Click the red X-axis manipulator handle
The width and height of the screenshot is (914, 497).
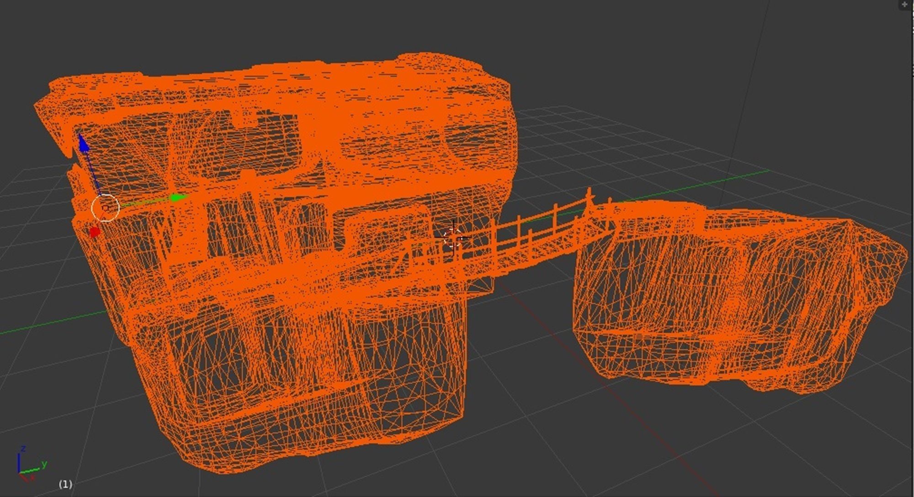point(94,232)
